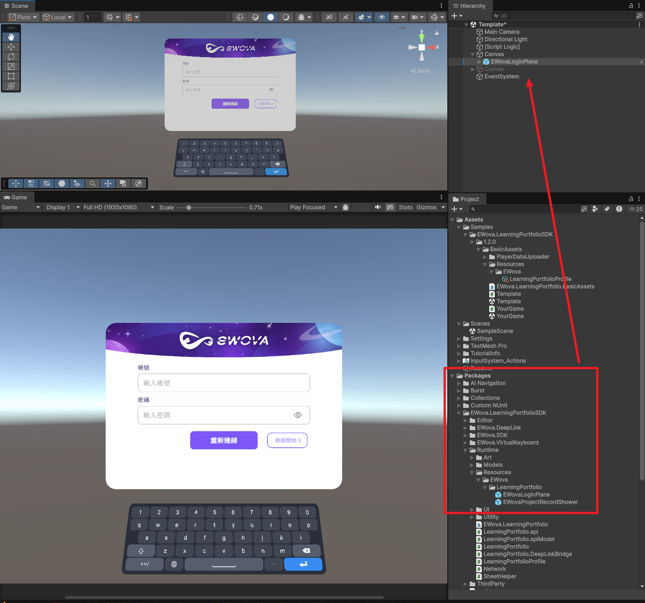The width and height of the screenshot is (645, 603).
Task: Click the Scene debug draw mode bug icon
Action: pyautogui.click(x=301, y=17)
